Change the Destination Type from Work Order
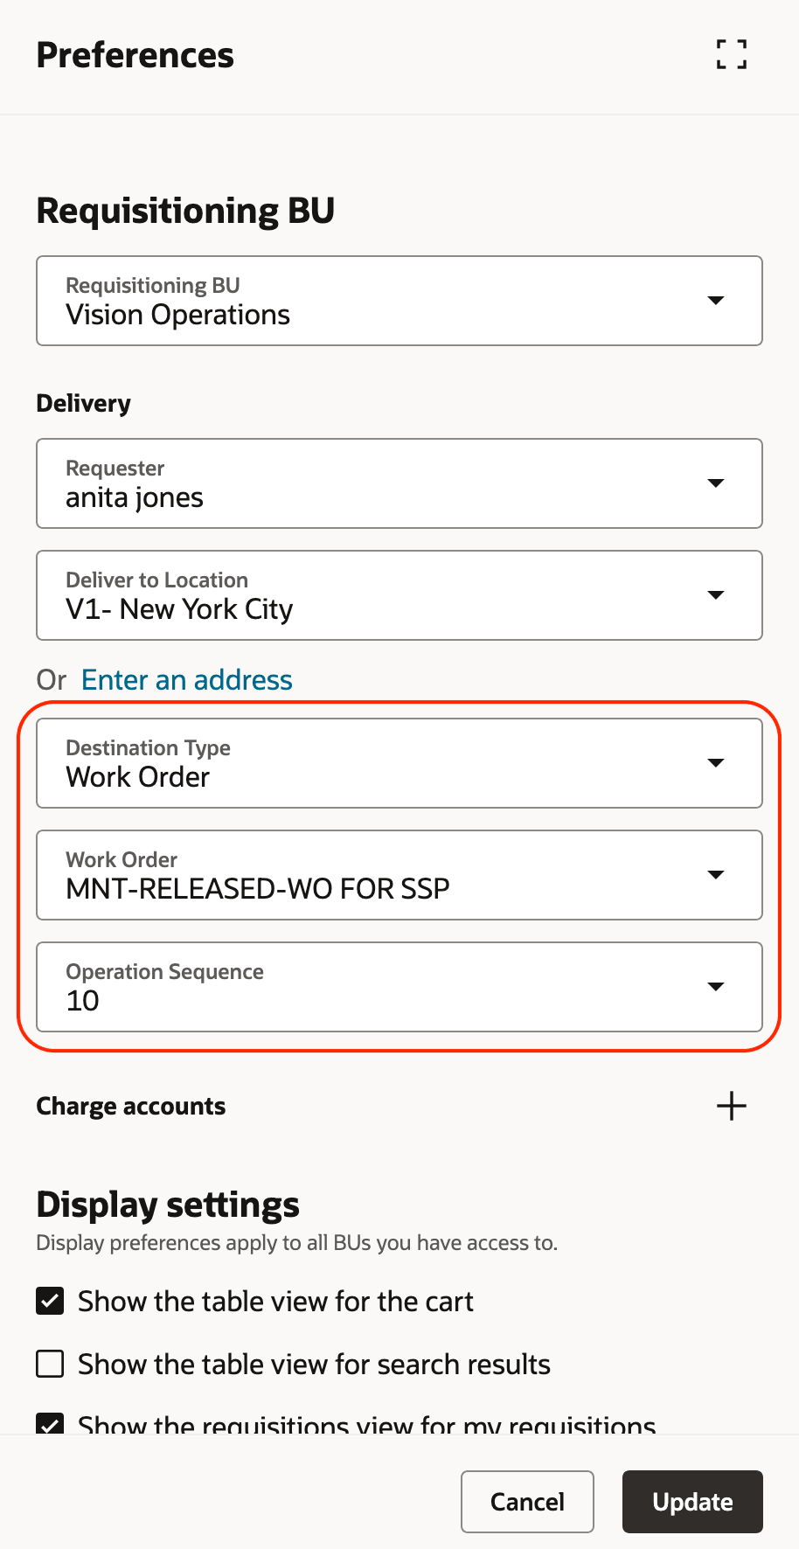The image size is (799, 1549). click(x=399, y=762)
